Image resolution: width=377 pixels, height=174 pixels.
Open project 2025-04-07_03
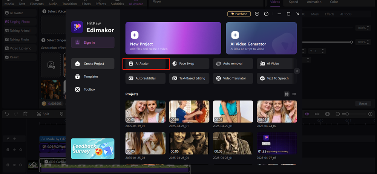(x=277, y=143)
